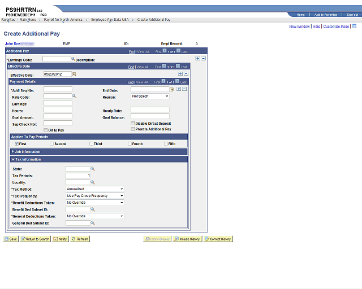Click the Notify button

[61, 239]
